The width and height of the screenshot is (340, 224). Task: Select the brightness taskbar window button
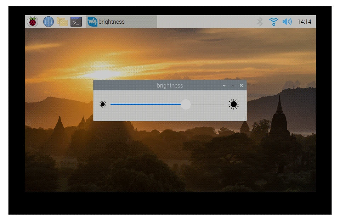click(121, 22)
